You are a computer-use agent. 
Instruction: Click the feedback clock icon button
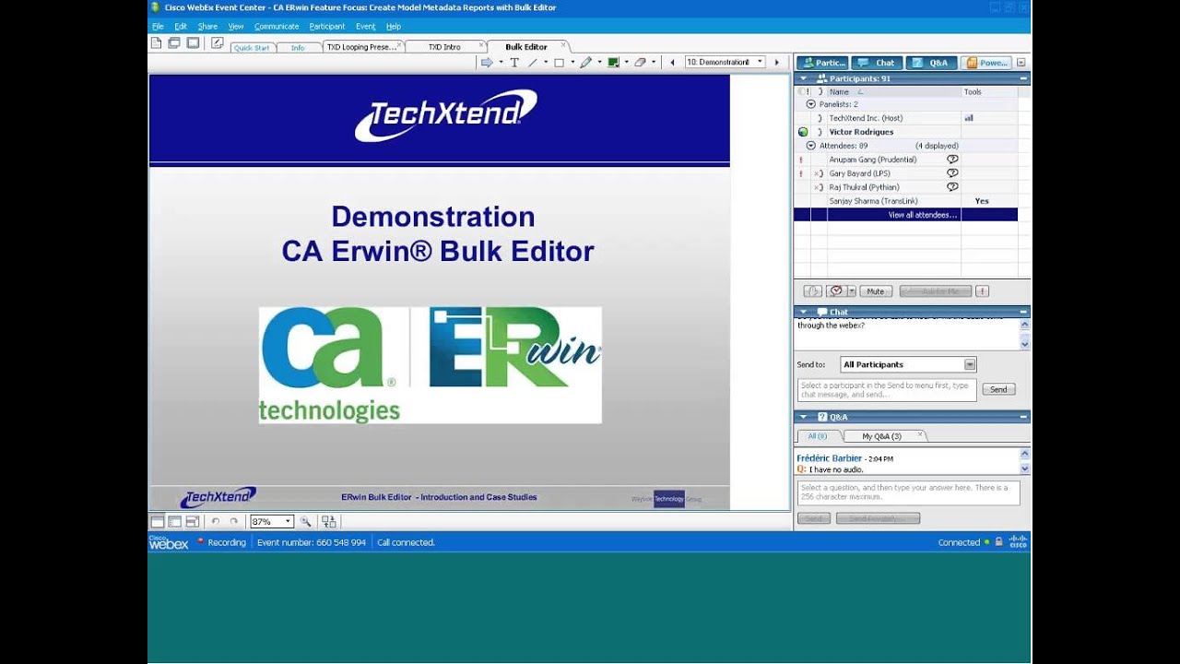(x=836, y=291)
